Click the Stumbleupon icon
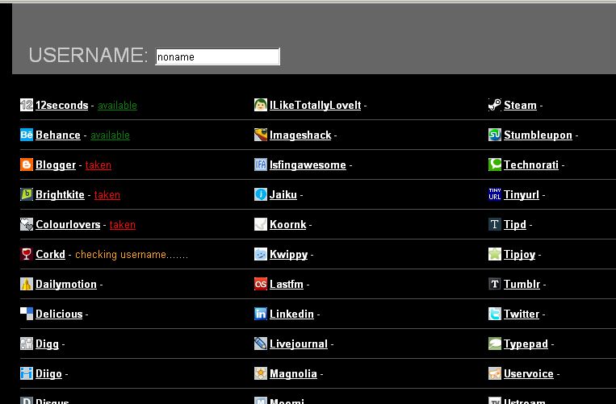Viewport: 616px width, 404px height. [x=495, y=135]
